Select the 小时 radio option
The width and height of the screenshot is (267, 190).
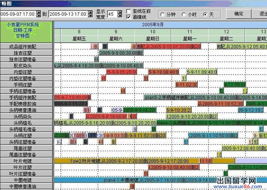point(184,14)
